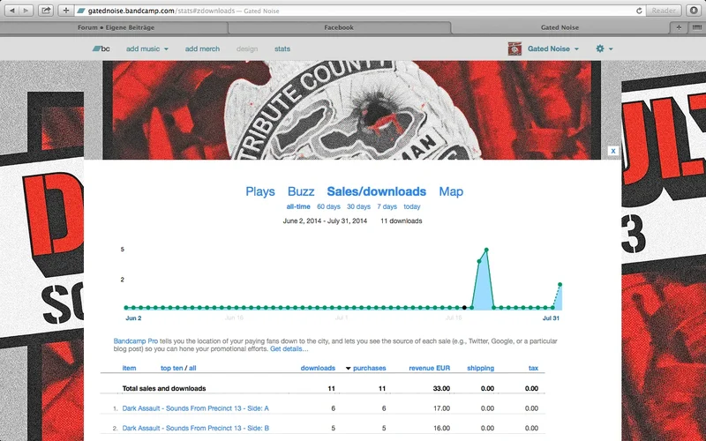This screenshot has height=441, width=706.
Task: Click the 17.00 revenue for Side: A
Action: click(441, 408)
